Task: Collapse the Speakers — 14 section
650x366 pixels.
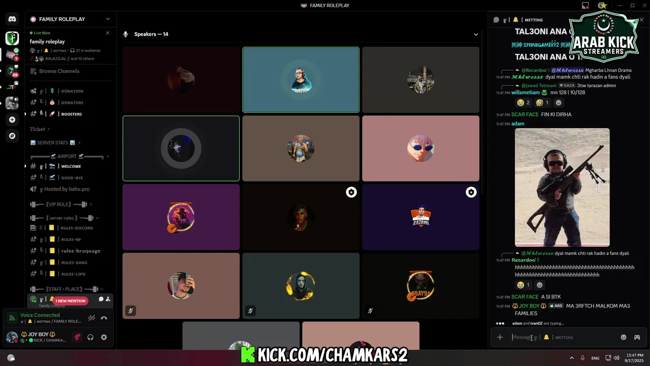Action: [476, 35]
